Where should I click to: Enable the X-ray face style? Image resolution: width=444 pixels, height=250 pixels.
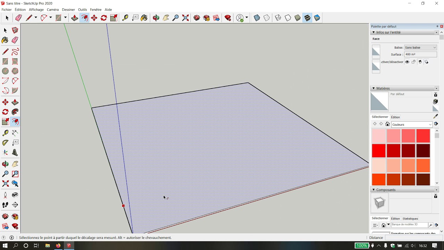(x=257, y=18)
